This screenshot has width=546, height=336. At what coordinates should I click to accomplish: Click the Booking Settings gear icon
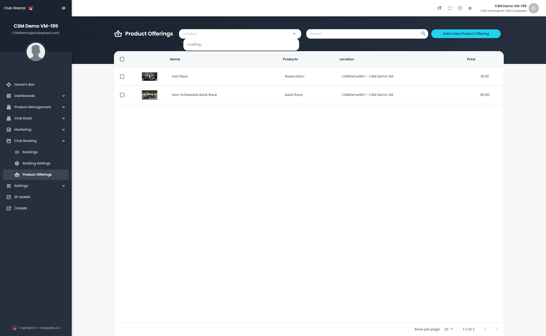pos(17,163)
